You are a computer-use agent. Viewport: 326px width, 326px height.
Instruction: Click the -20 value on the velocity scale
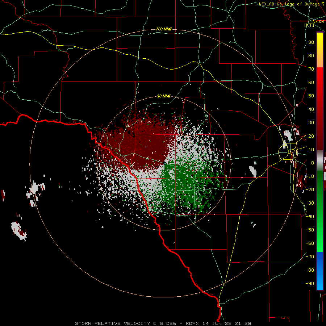tap(310, 189)
